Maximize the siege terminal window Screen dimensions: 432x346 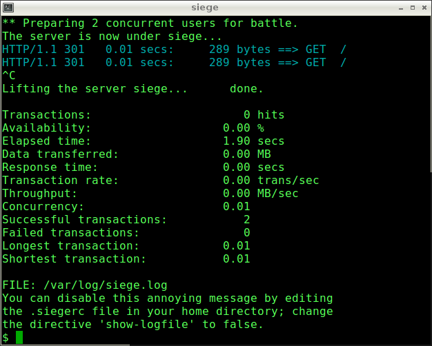coord(413,8)
